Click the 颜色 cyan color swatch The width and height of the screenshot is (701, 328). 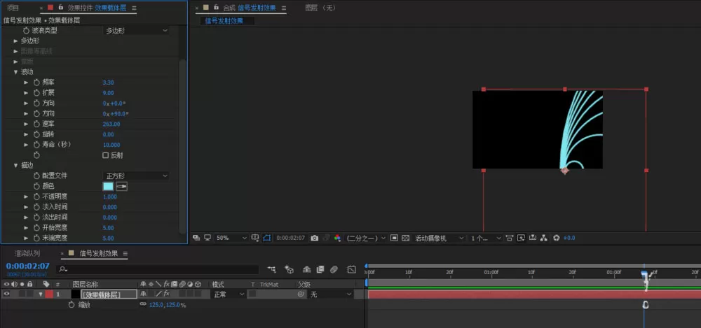(x=108, y=187)
